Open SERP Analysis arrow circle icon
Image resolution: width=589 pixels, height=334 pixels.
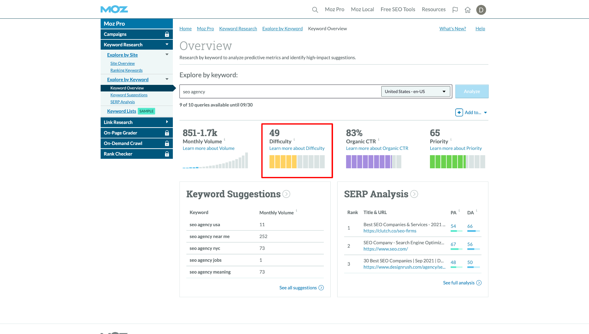coord(414,194)
